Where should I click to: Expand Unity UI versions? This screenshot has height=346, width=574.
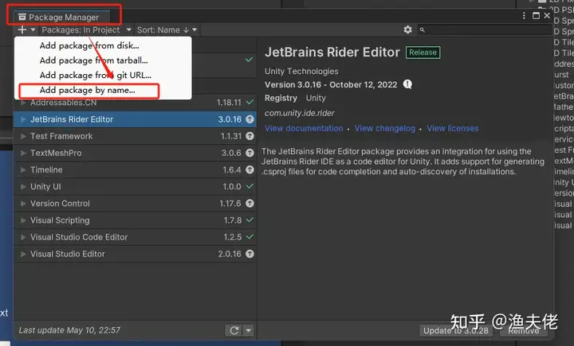[x=23, y=186]
